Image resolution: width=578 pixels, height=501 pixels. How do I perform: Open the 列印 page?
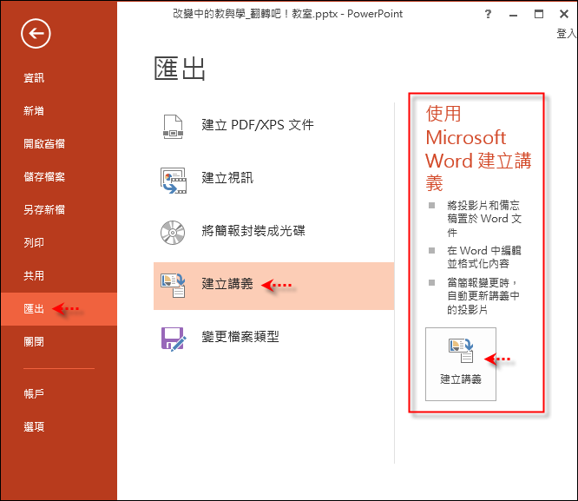coord(34,242)
